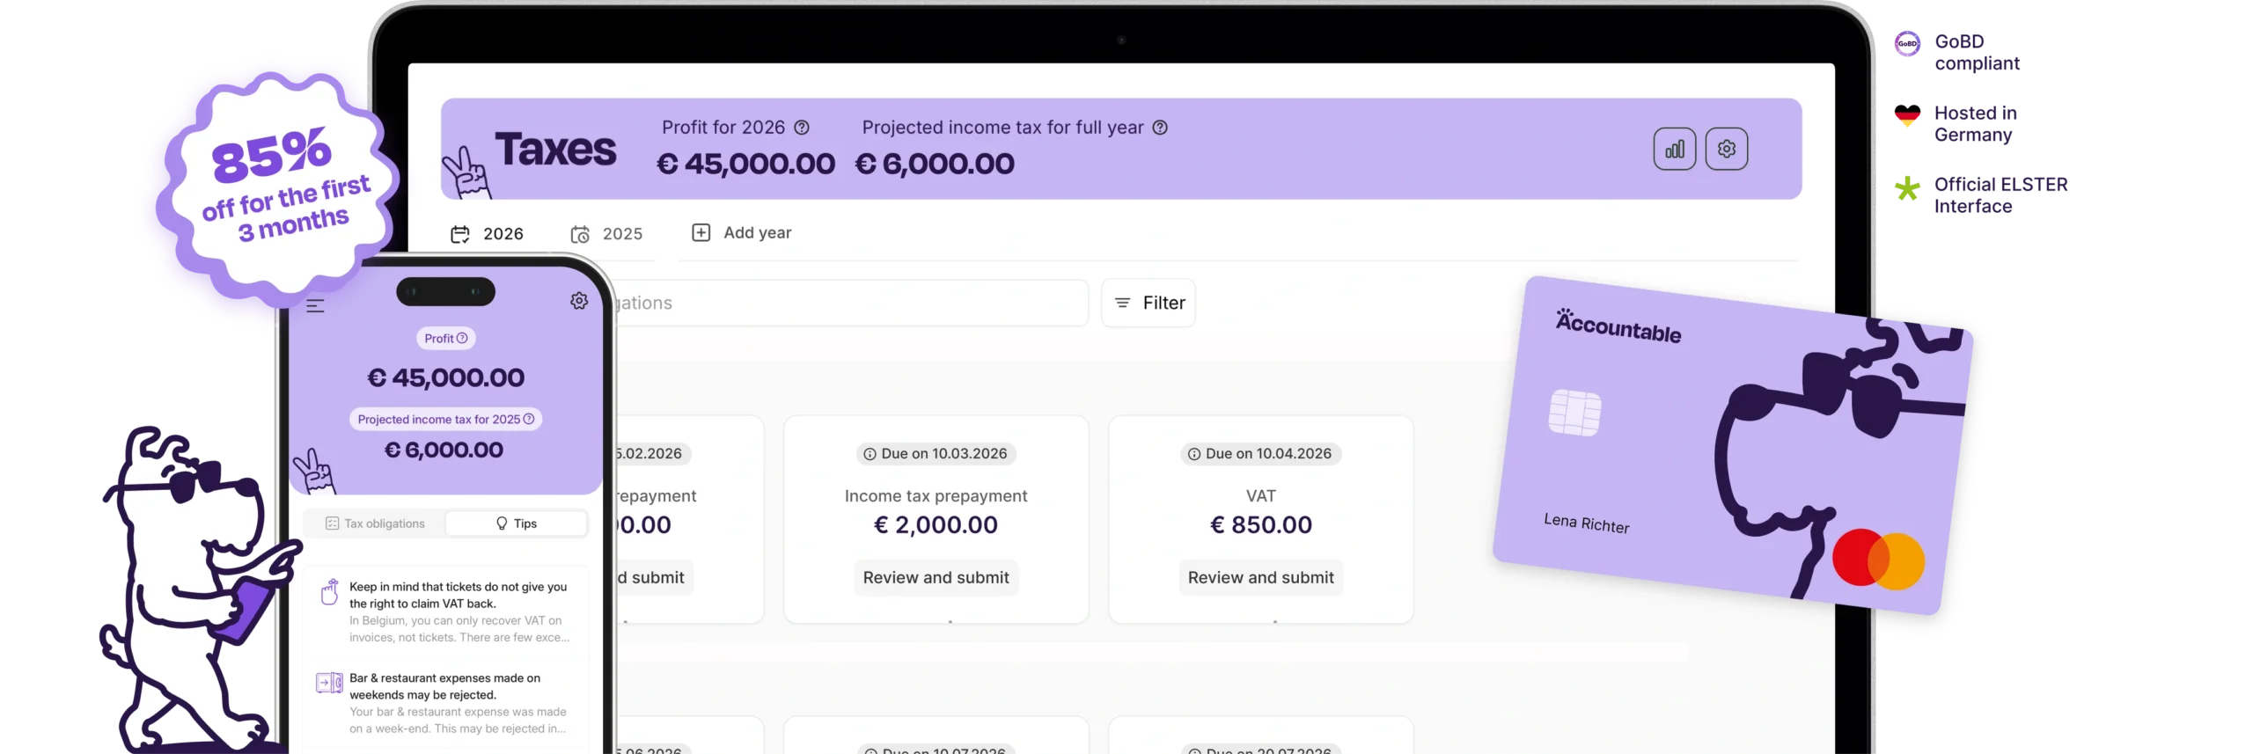Click the obligations search field
Image resolution: width=2253 pixels, height=754 pixels.
[x=845, y=304]
